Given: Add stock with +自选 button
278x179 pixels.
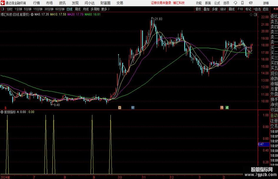Looking at the screenshot, I should [257, 9].
